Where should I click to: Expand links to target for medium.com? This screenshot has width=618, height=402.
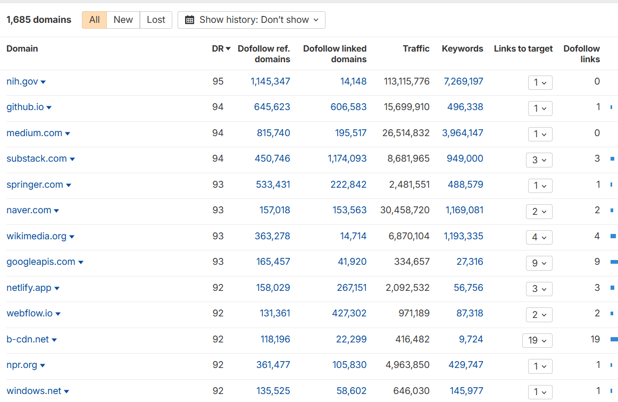click(540, 135)
